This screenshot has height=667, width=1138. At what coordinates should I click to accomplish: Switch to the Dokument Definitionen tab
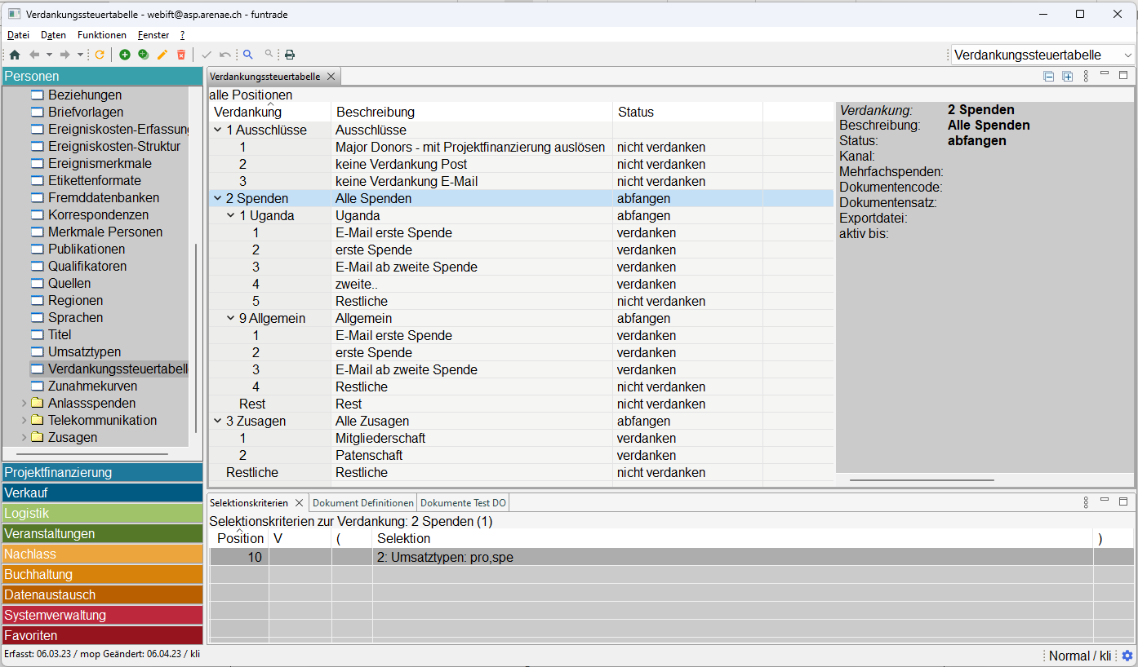pos(362,503)
